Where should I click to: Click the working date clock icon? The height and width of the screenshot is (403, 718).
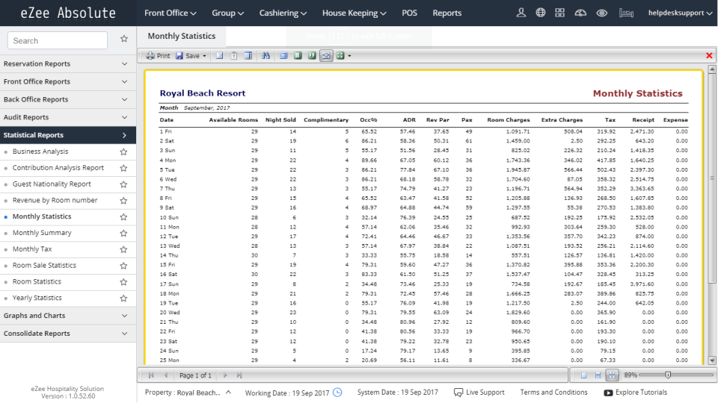[x=337, y=393]
